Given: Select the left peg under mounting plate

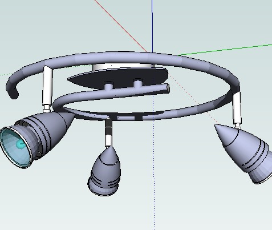Looking at the screenshot, I should (108, 86).
